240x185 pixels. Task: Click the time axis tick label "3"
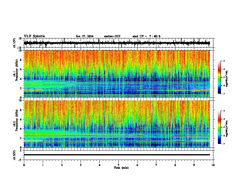tap(81, 165)
